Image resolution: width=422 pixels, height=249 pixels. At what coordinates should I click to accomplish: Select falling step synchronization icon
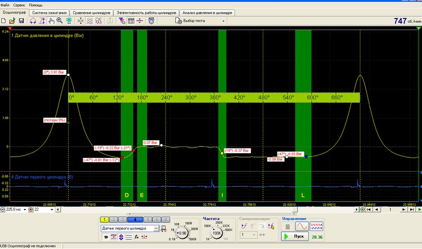tap(262, 226)
